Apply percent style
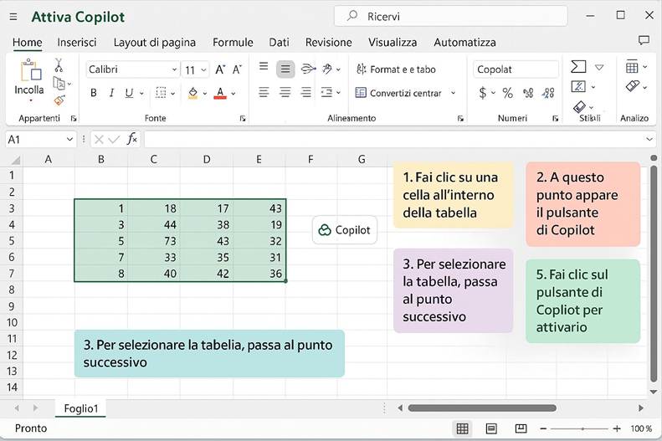 coord(507,93)
